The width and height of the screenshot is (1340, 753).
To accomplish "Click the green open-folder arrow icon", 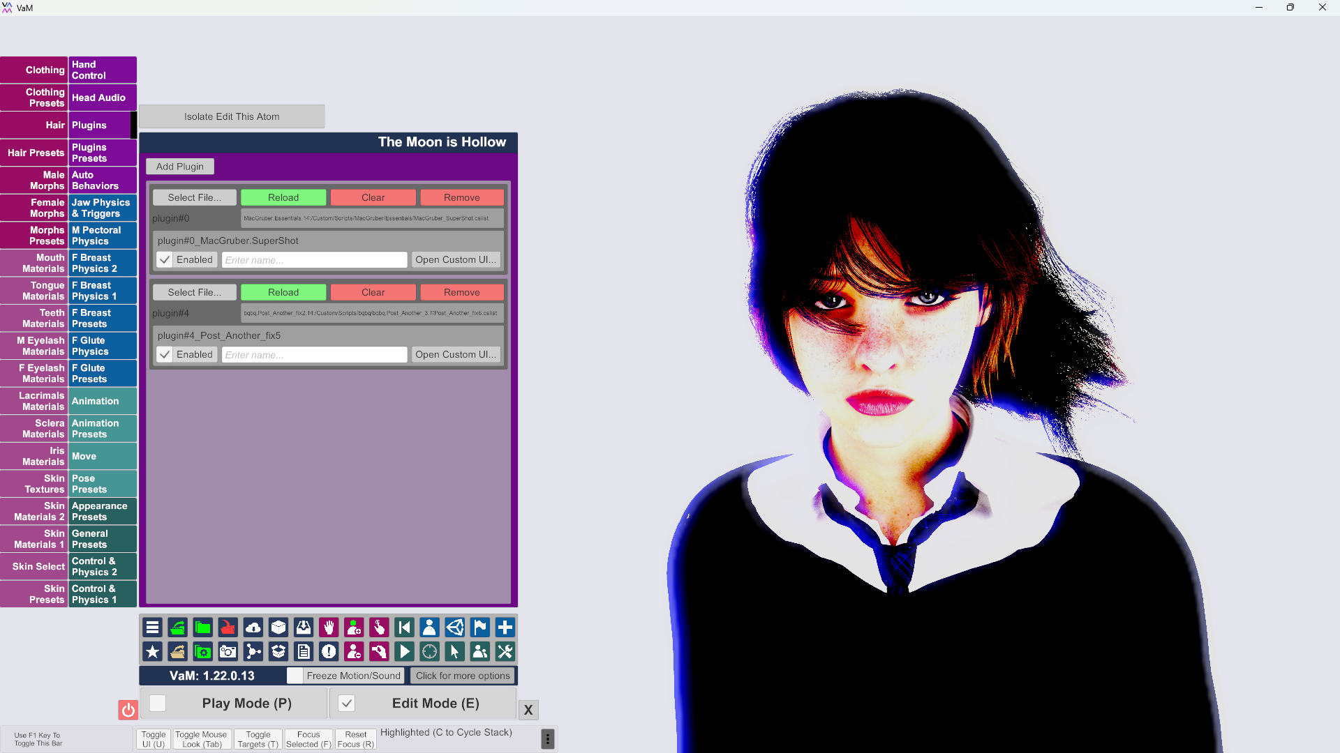I will tap(177, 627).
